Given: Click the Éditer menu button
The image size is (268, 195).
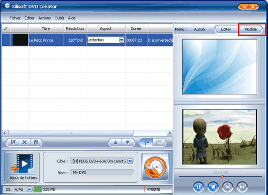Looking at the screenshot, I should tap(226, 29).
